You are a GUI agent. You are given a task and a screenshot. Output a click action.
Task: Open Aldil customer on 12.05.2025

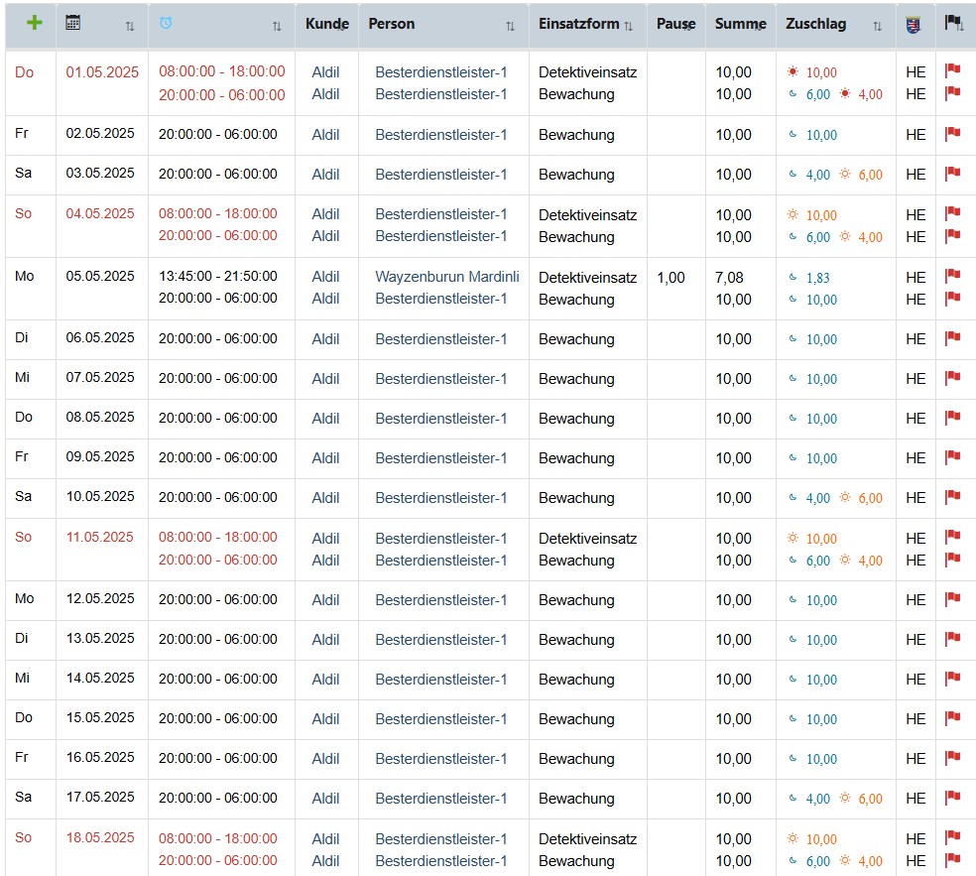(x=325, y=600)
